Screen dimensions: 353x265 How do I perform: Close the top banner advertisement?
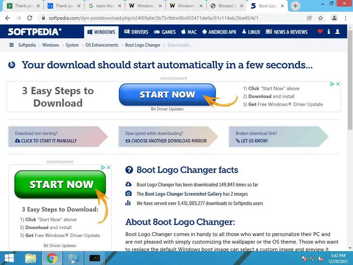338,84
